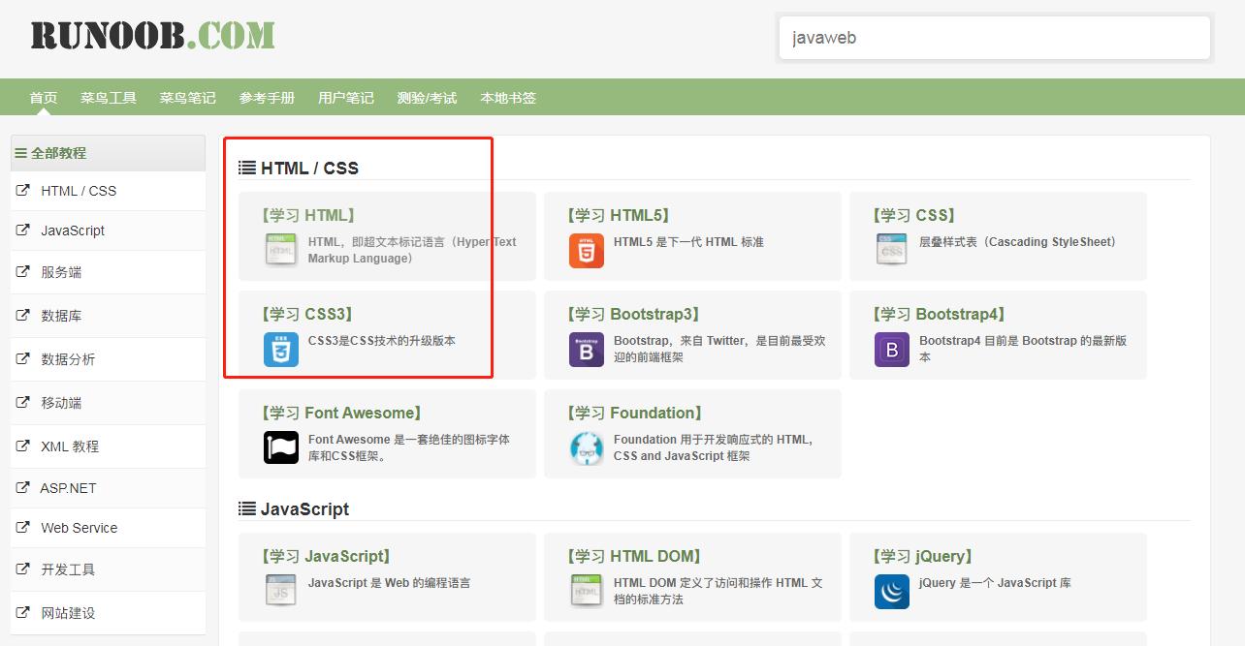Open the 【学习 HTML DOM】 tutorial link
1245x646 pixels.
[x=634, y=556]
